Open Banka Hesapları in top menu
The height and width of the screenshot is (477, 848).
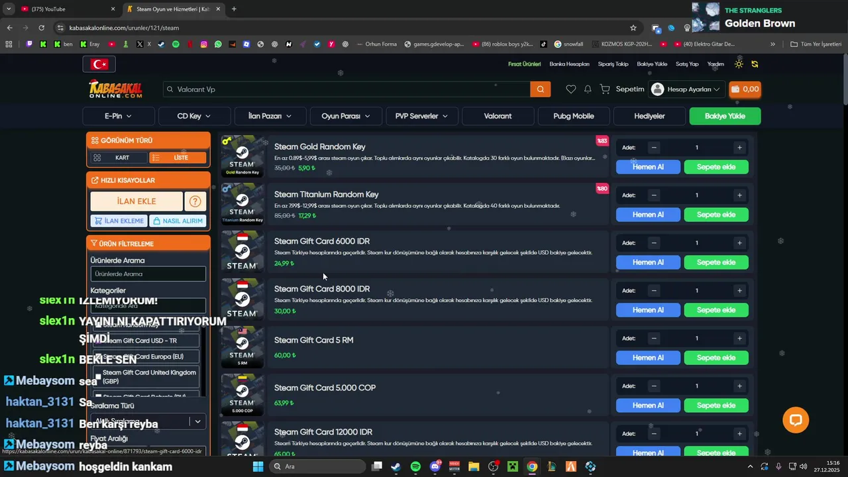tap(569, 64)
